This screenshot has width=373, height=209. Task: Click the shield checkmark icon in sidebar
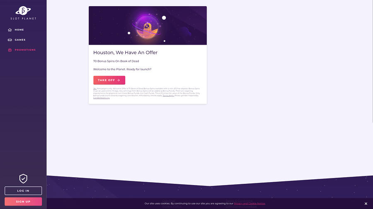pyautogui.click(x=23, y=179)
